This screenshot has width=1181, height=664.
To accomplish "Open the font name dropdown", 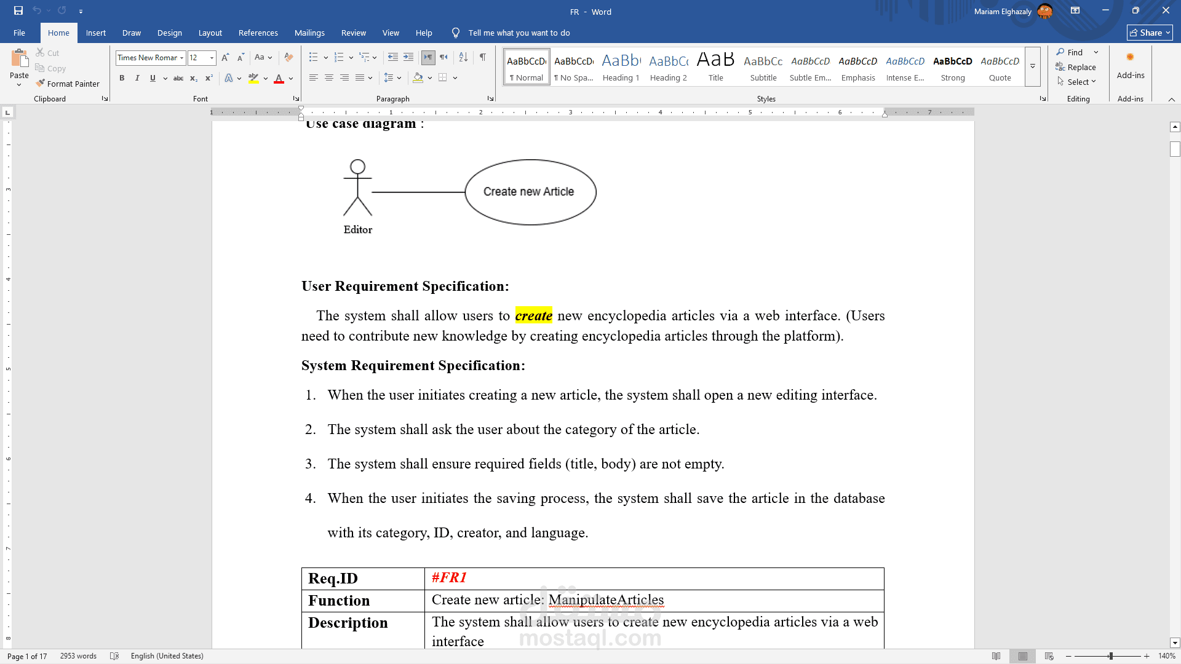I will point(182,58).
